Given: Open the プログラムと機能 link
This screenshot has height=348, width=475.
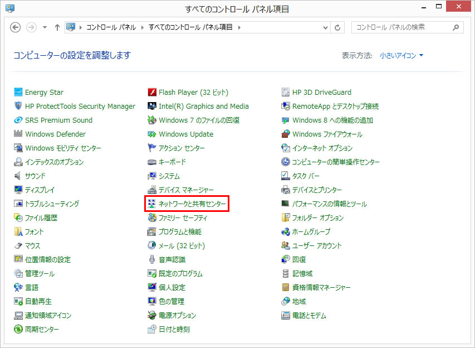Looking at the screenshot, I should click(180, 232).
